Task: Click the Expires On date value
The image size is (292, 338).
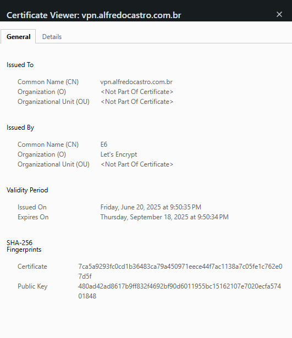Action: point(164,217)
